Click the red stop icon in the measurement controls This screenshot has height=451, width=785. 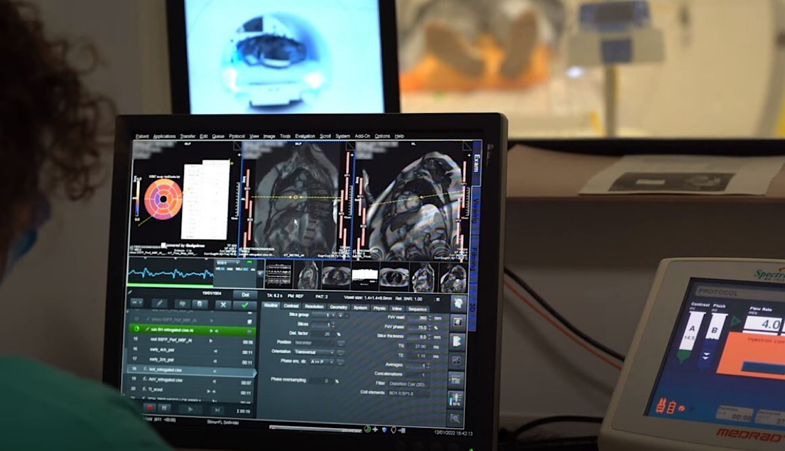150,407
